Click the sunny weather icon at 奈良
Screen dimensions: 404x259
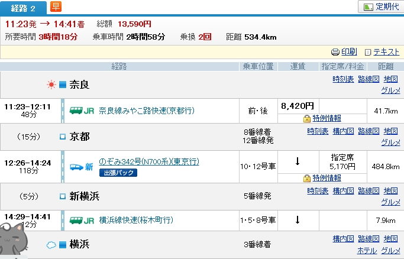pyautogui.click(x=51, y=85)
